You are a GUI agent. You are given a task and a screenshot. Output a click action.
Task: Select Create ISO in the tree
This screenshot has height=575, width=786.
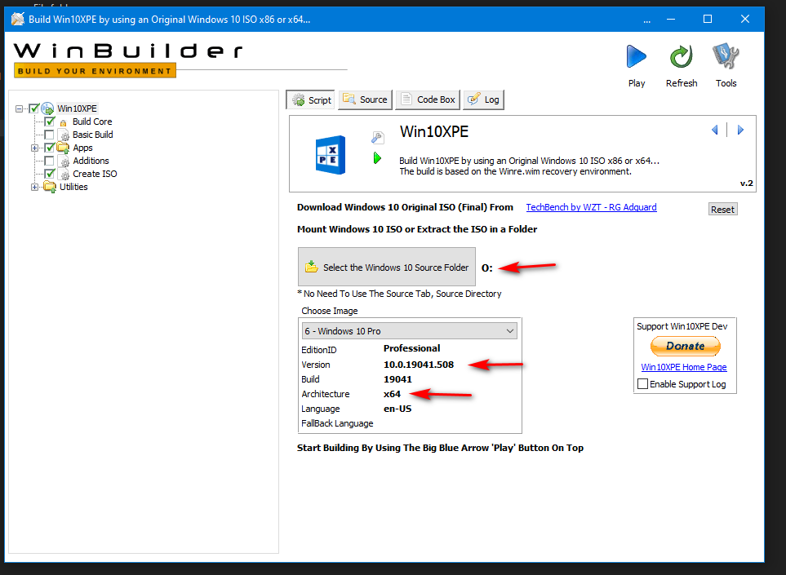pyautogui.click(x=95, y=174)
